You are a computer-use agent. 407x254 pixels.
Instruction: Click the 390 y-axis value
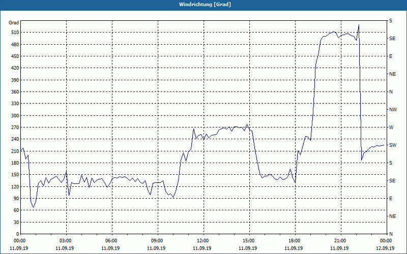15,80
